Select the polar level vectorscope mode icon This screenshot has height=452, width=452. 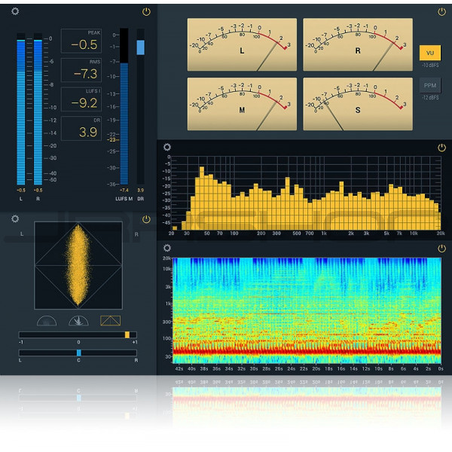78,320
